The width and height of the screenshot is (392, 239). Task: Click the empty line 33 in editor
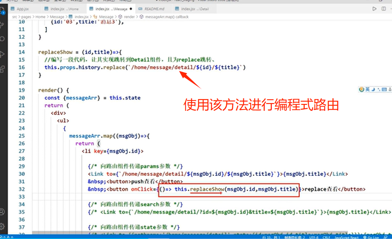click(x=212, y=197)
